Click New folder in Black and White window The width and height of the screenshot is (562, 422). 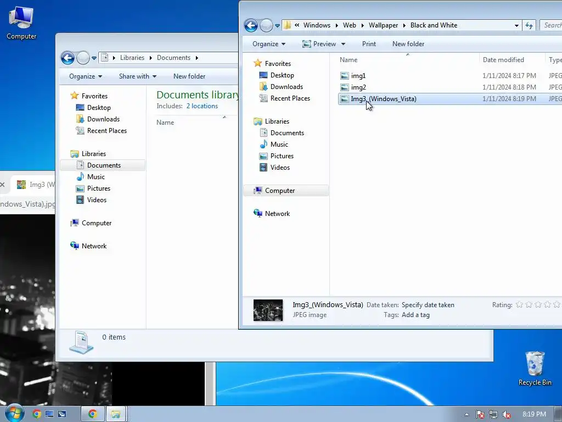408,44
